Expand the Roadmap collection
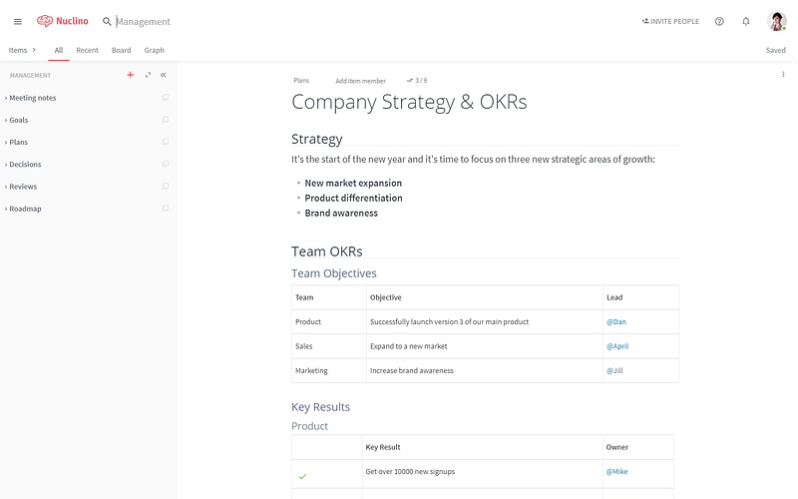The width and height of the screenshot is (798, 499). pyautogui.click(x=6, y=209)
